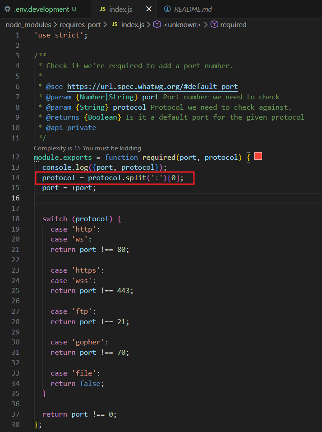This screenshot has height=432, width=322.
Task: Click case 'file' on line 33
Action: [x=75, y=373]
